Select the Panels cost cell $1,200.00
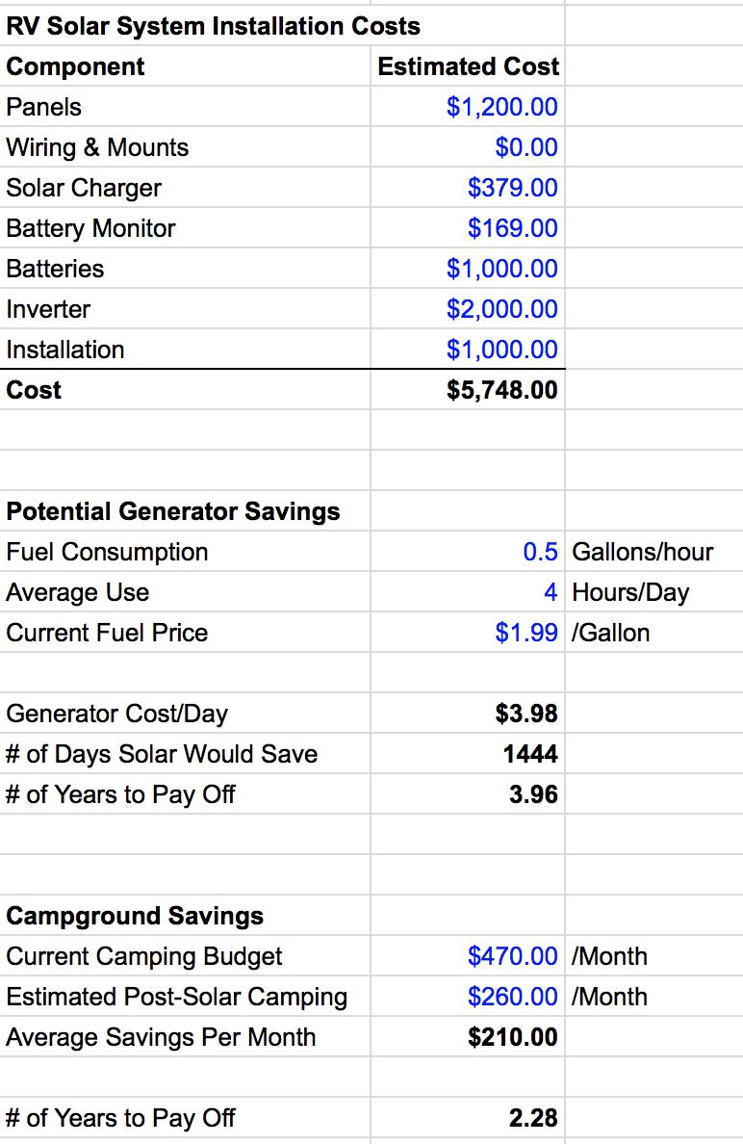The width and height of the screenshot is (743, 1144). (x=501, y=107)
